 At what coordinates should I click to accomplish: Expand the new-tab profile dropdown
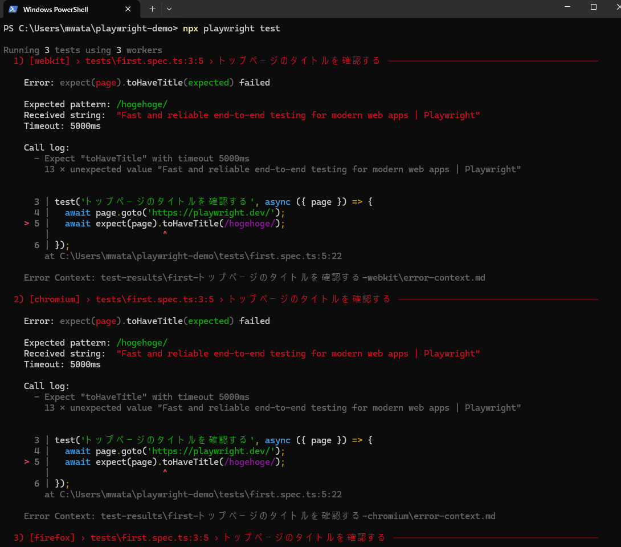[169, 9]
